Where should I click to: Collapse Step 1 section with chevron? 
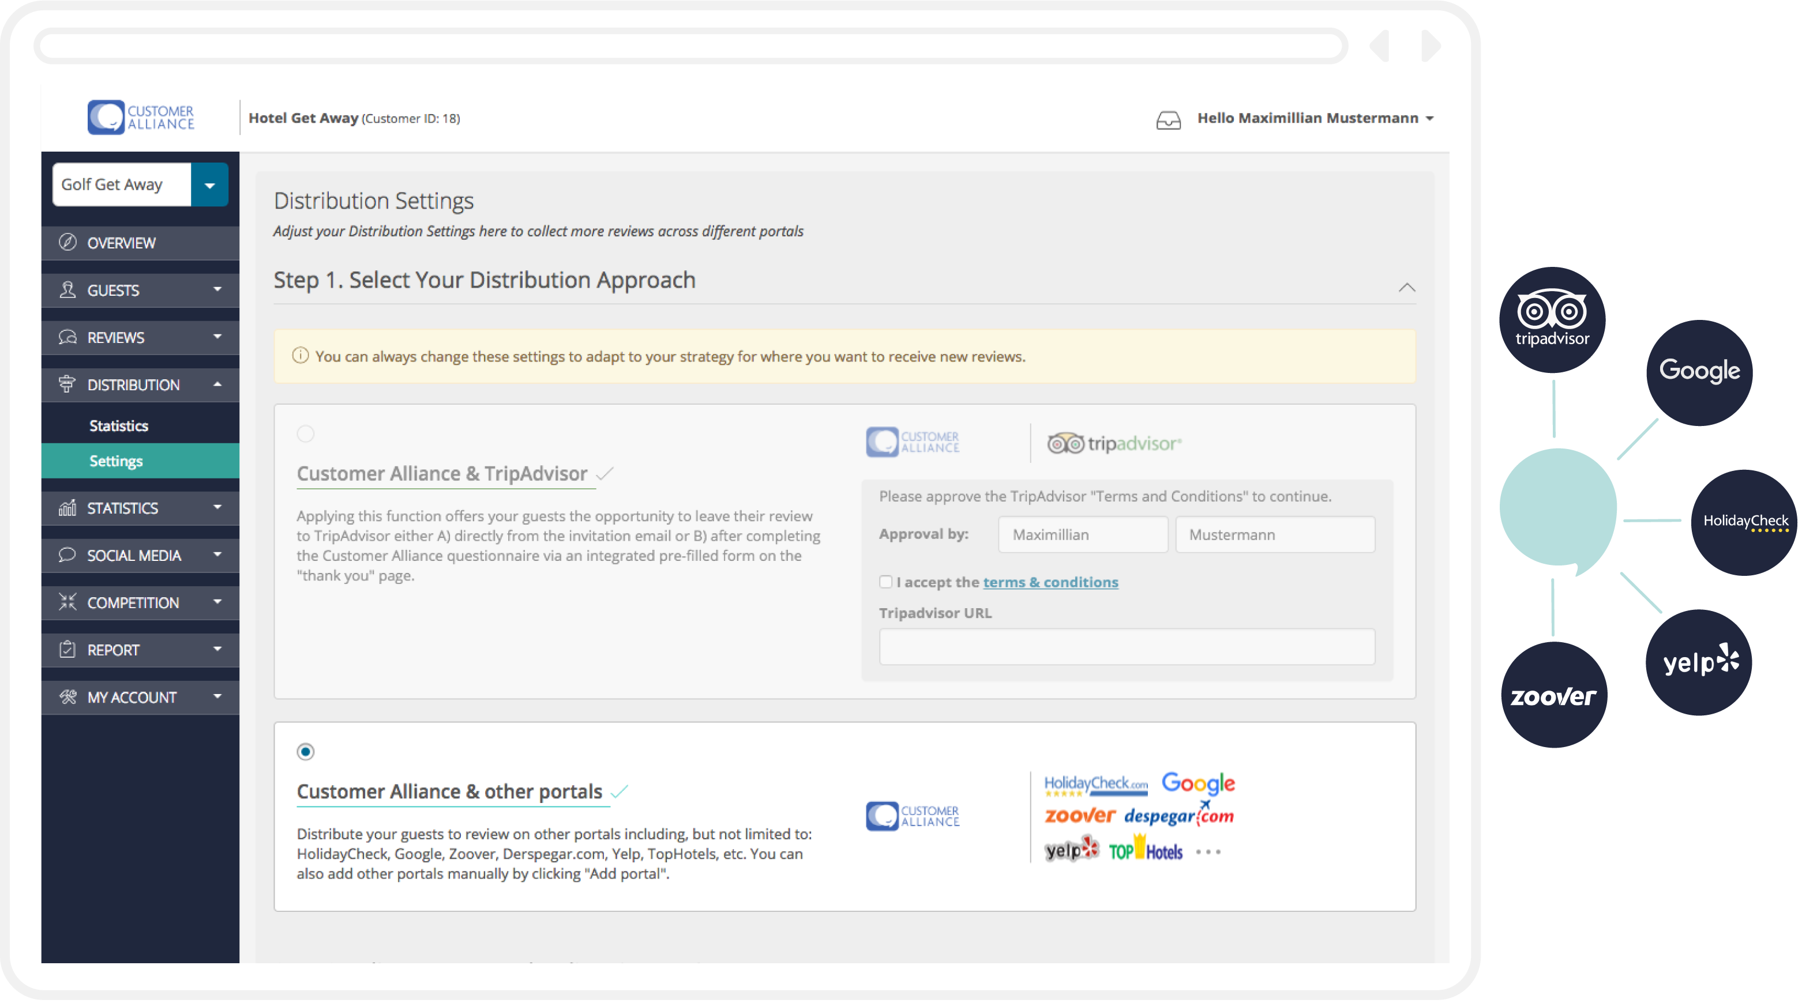tap(1407, 287)
